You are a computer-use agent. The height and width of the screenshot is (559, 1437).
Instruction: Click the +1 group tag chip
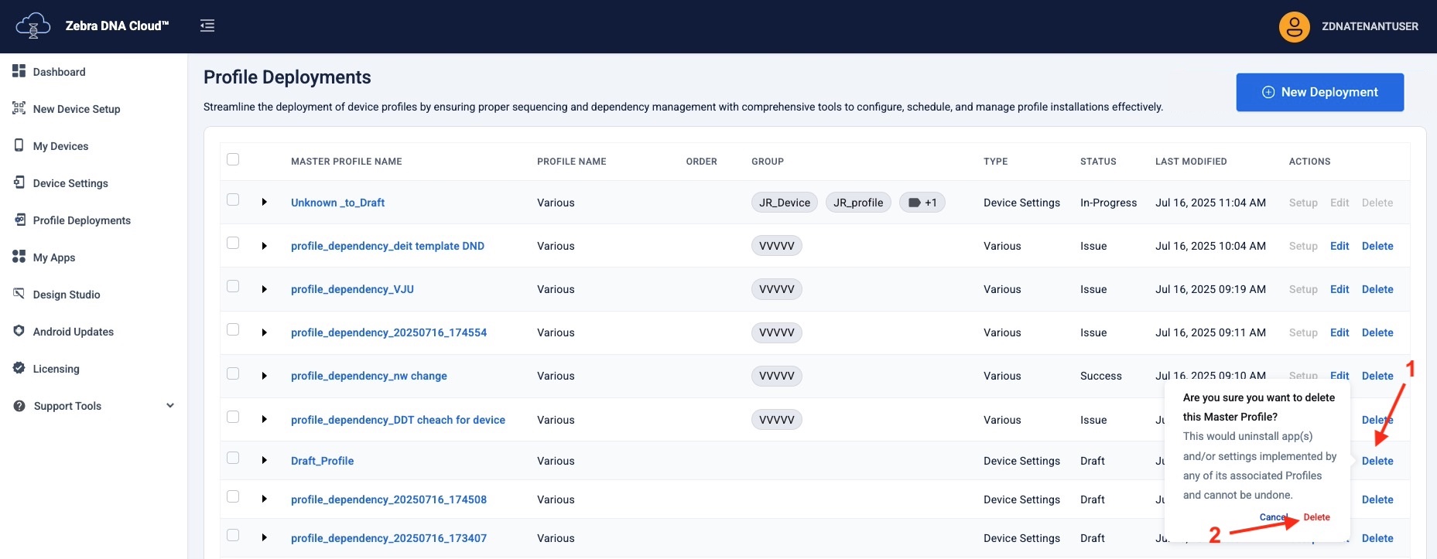coord(922,203)
